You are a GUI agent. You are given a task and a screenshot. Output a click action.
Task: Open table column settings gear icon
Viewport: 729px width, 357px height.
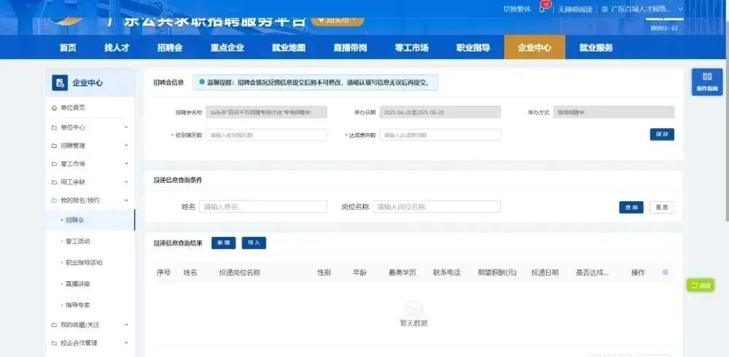point(665,272)
